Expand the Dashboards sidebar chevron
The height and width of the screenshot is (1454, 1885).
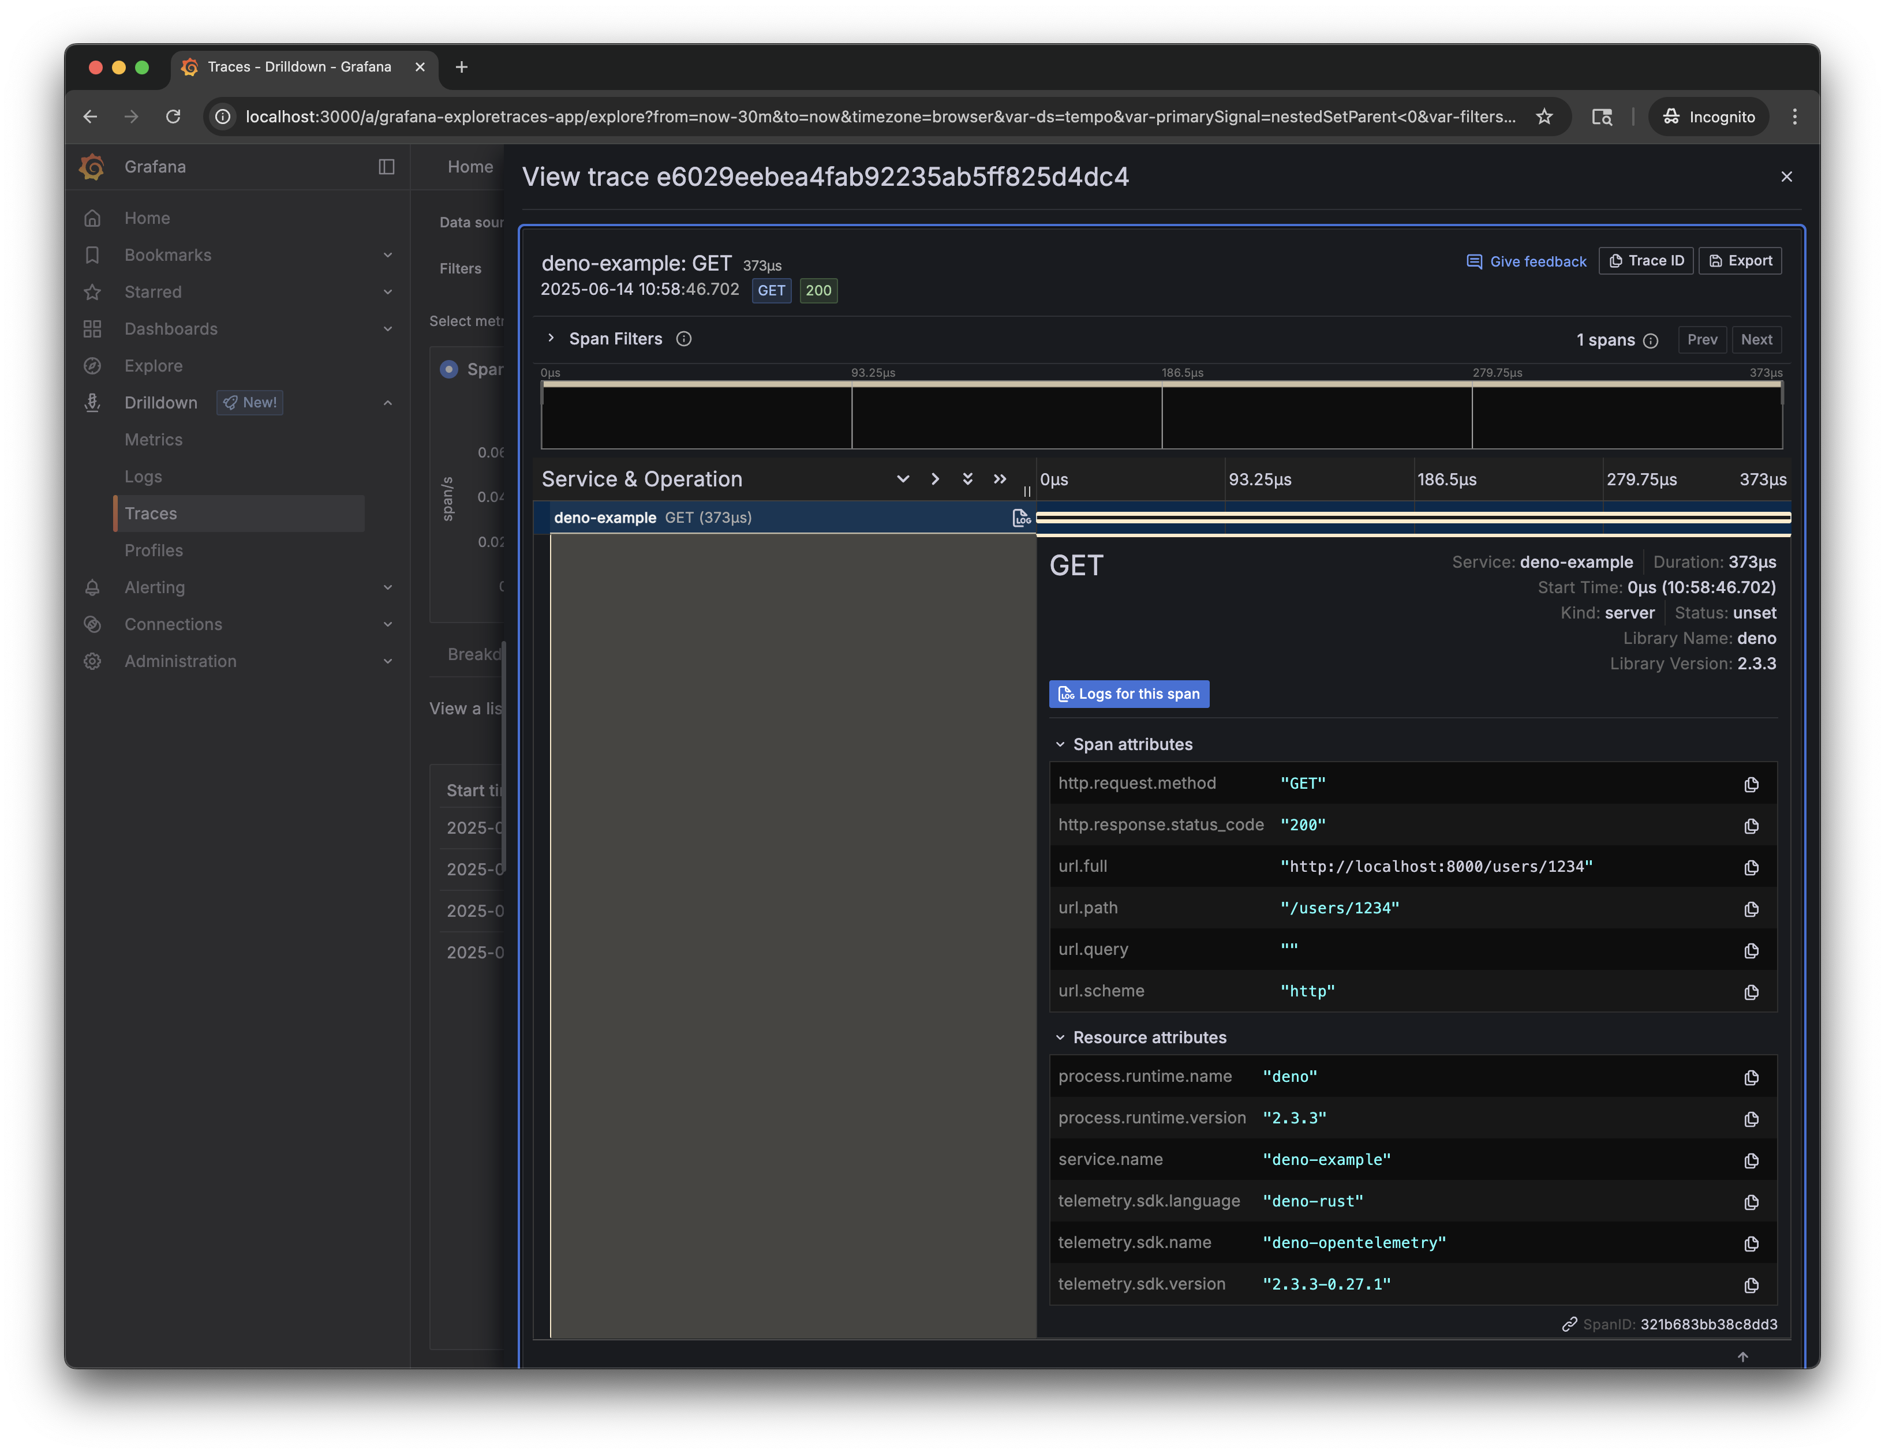pyautogui.click(x=387, y=329)
